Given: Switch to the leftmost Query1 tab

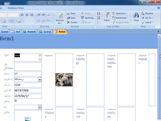Looking at the screenshot, I should (5, 32).
